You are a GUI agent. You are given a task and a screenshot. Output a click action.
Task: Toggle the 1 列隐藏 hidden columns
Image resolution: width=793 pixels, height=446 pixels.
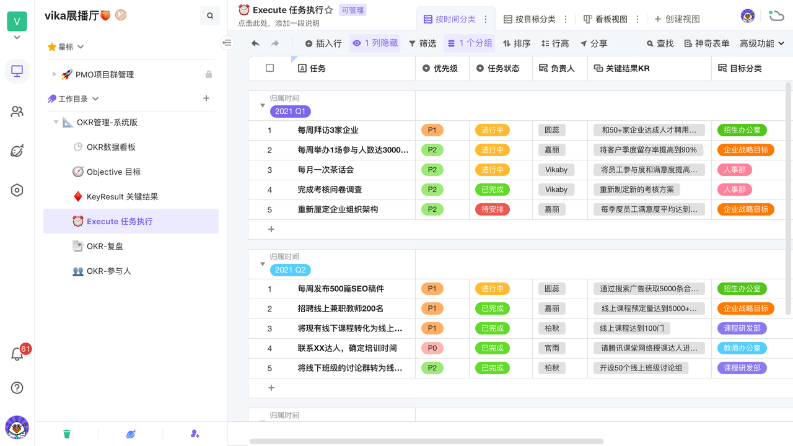click(x=375, y=43)
